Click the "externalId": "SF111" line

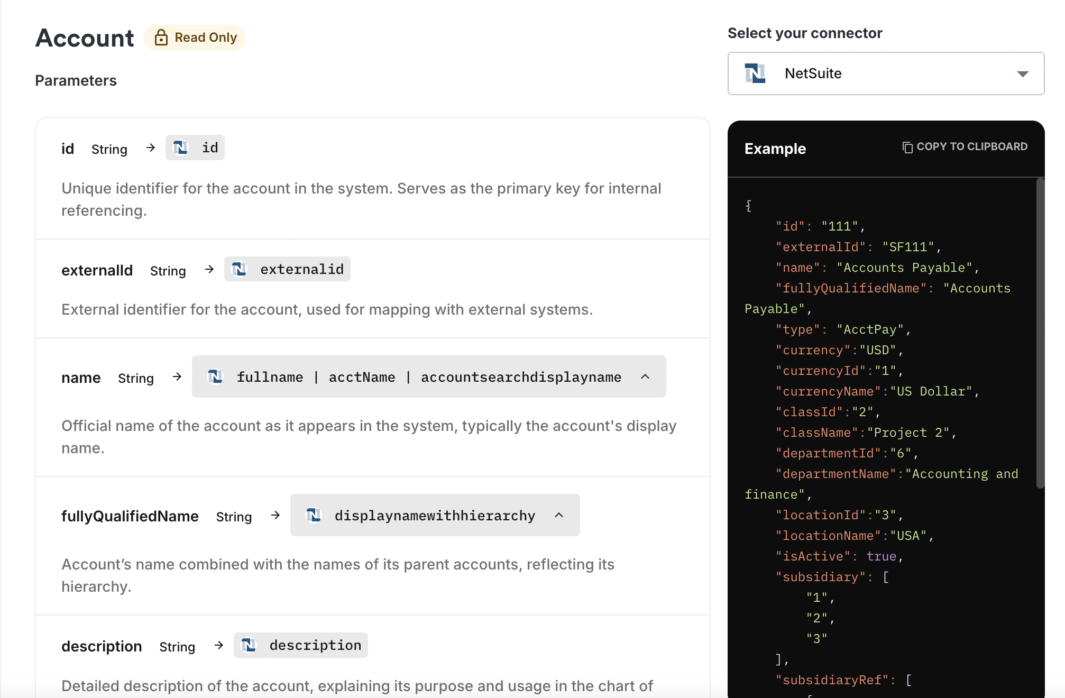point(858,247)
